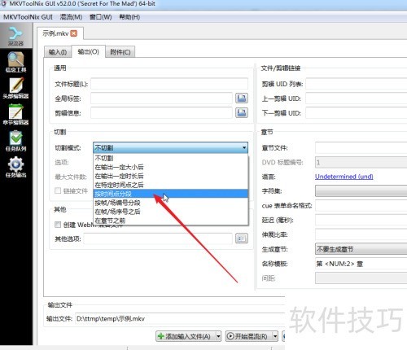
Task: Switch to the 输出(O) tab
Action: click(88, 51)
